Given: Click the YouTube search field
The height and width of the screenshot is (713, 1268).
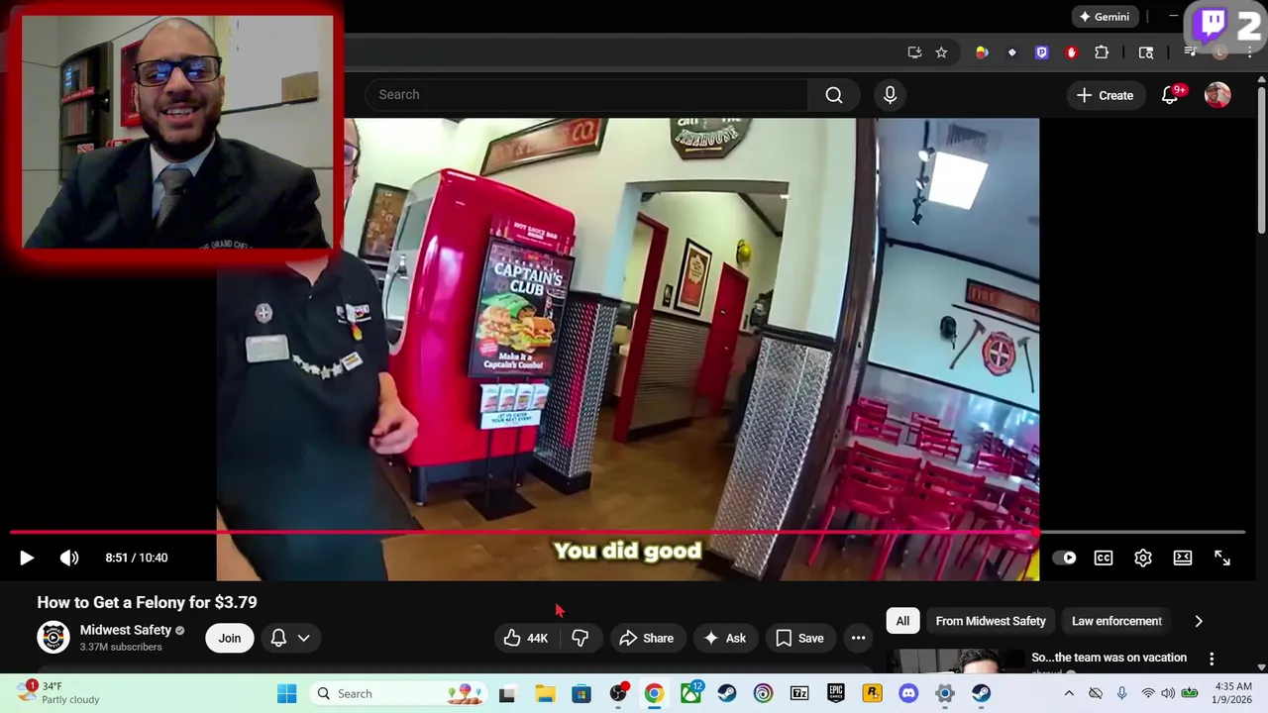Looking at the screenshot, I should [x=586, y=95].
